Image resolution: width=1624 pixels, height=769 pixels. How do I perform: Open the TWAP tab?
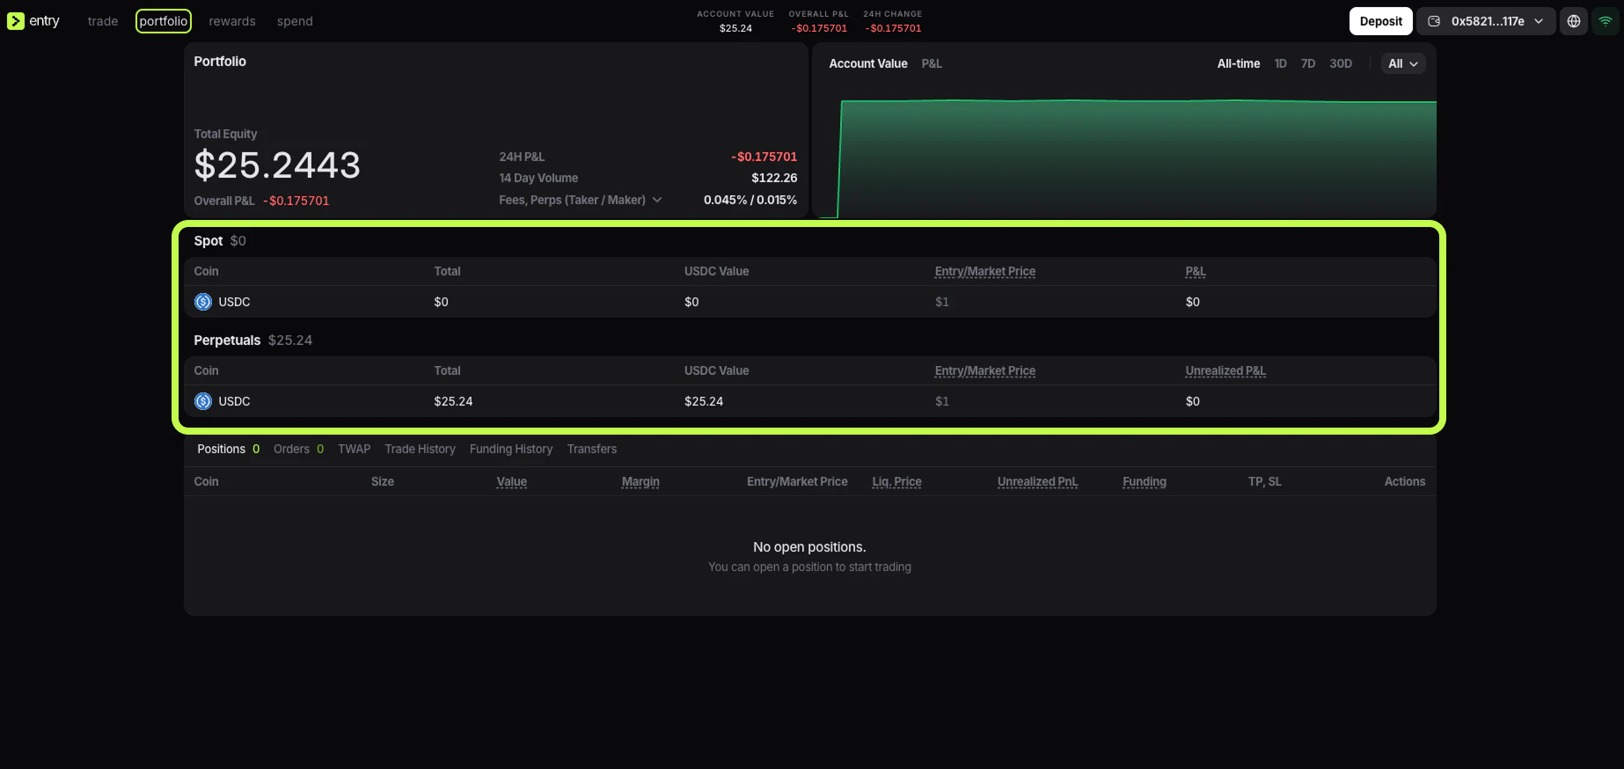coord(355,449)
